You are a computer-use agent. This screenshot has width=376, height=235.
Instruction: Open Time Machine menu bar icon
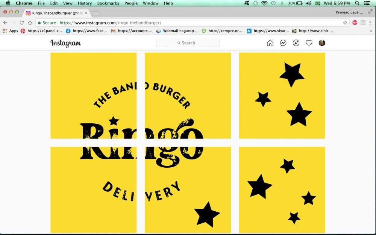(x=273, y=3)
